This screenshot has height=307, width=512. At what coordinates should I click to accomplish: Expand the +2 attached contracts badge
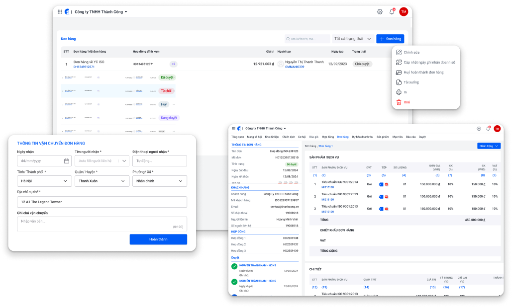tap(173, 64)
